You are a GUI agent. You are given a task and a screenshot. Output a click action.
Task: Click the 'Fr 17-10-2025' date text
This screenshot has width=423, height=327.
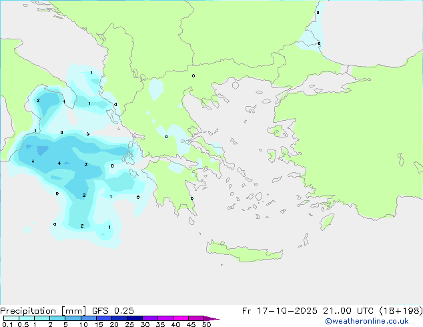pos(280,311)
